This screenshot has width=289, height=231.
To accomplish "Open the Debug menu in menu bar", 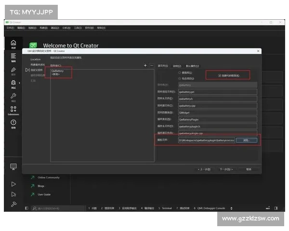I will [x=55, y=28].
